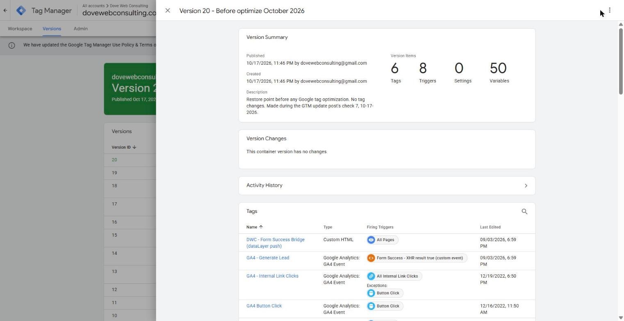Click the Last Edited column header
624x321 pixels.
click(490, 227)
